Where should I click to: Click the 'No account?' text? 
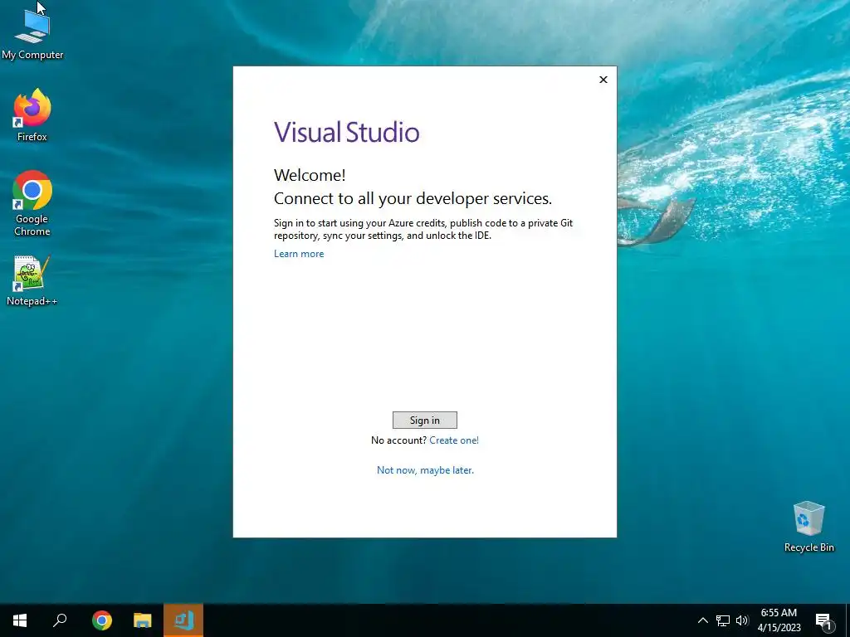(398, 440)
